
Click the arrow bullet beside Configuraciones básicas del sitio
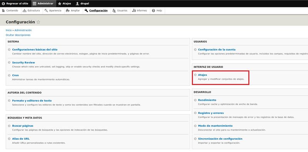pos(9,50)
